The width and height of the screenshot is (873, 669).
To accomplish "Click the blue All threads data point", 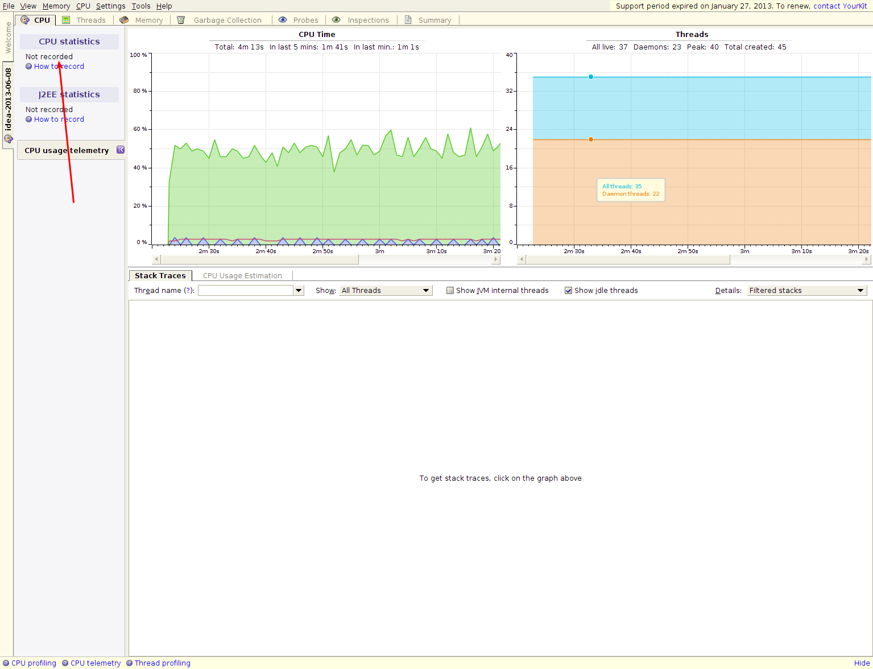I will [x=591, y=77].
